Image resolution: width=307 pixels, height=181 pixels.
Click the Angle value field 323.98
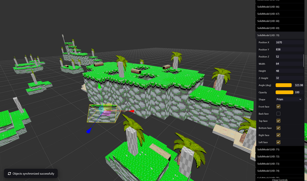298,85
